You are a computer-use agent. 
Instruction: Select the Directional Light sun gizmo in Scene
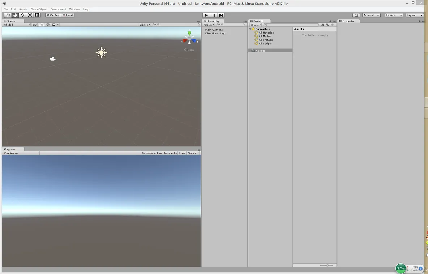pos(101,52)
